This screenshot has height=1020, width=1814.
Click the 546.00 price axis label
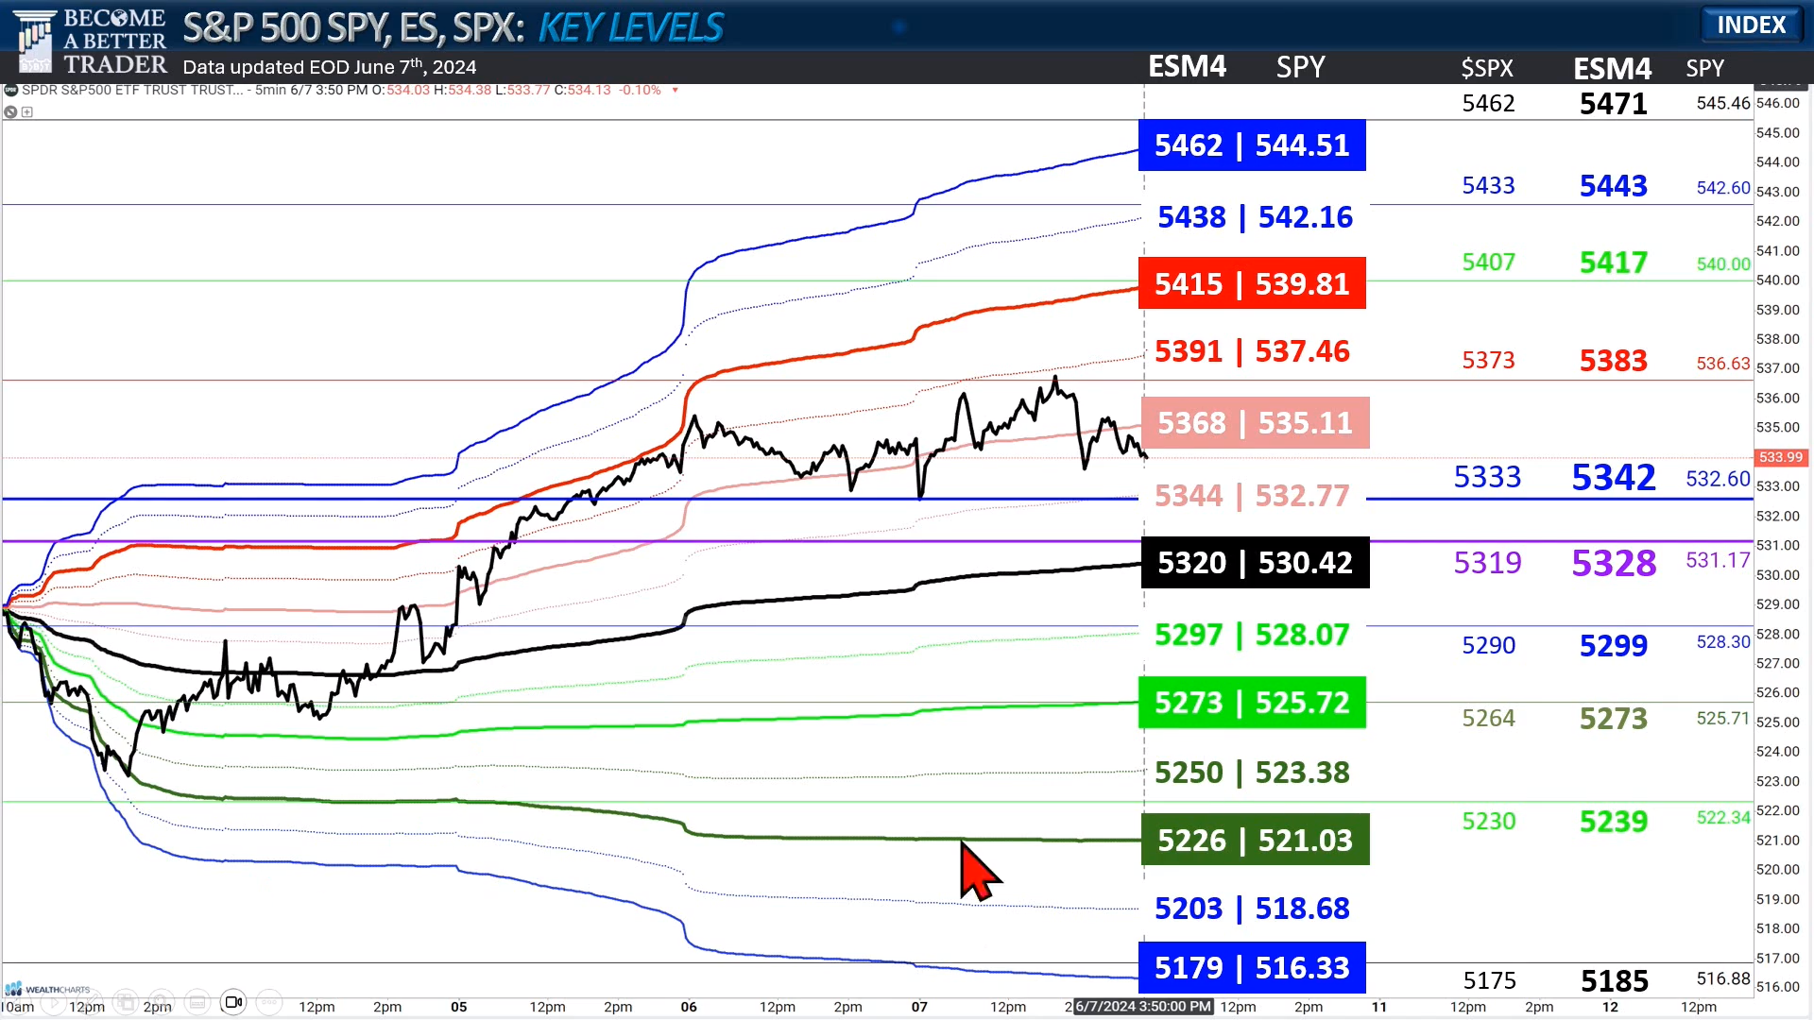tap(1777, 103)
